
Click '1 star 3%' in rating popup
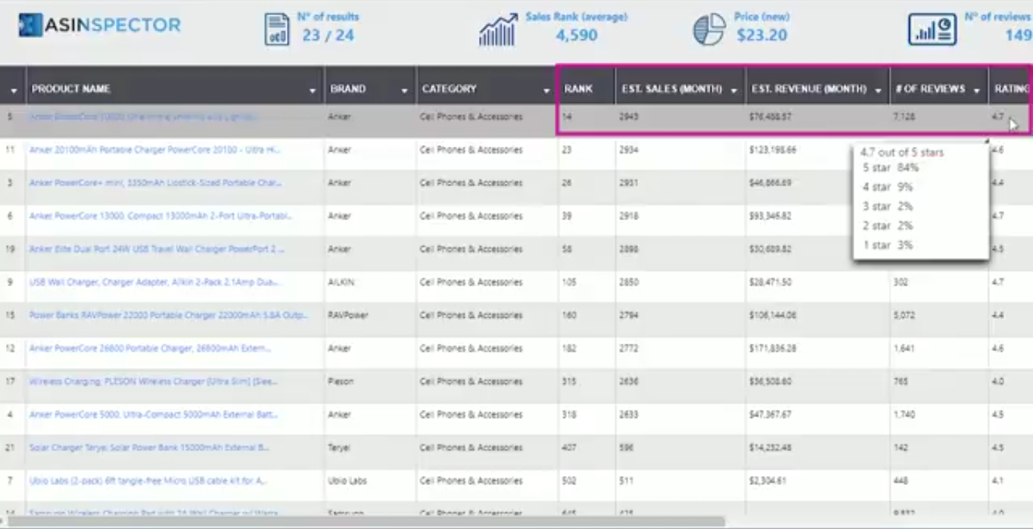coord(888,245)
